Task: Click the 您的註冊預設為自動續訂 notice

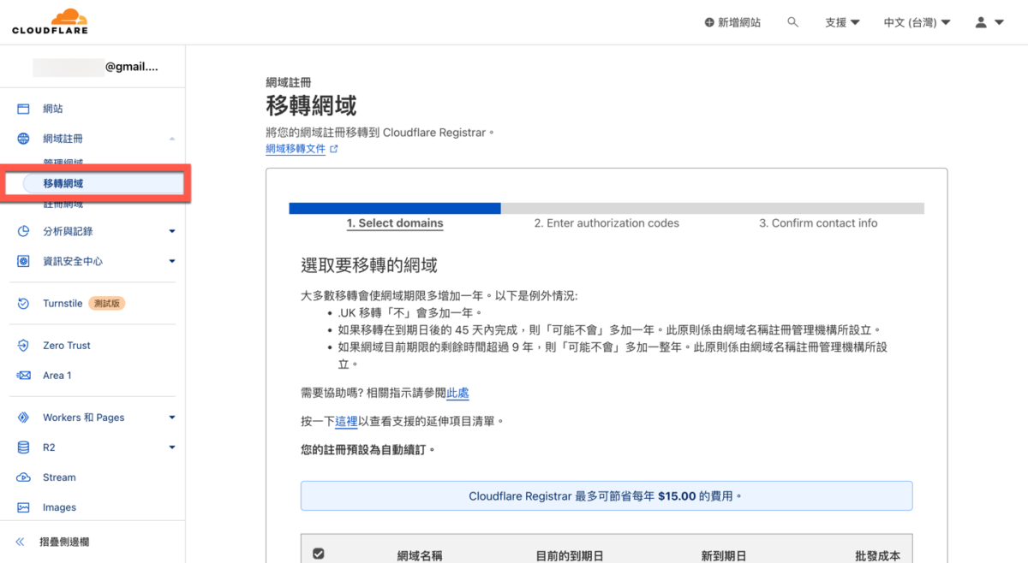Action: pyautogui.click(x=368, y=448)
